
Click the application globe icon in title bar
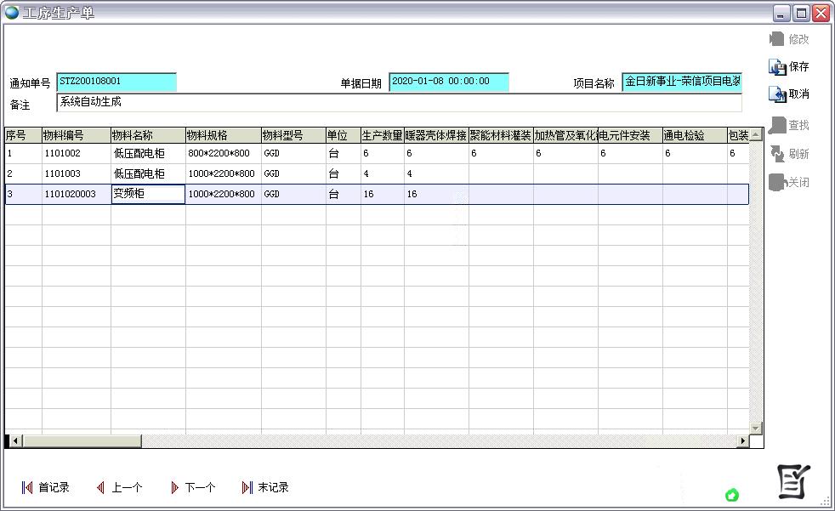[x=12, y=13]
